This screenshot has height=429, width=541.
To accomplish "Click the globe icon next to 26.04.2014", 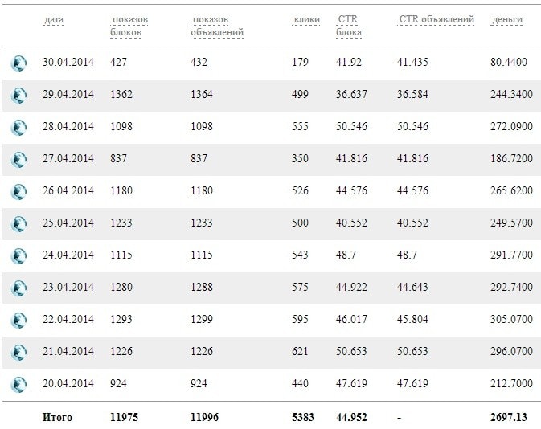I will [x=18, y=192].
